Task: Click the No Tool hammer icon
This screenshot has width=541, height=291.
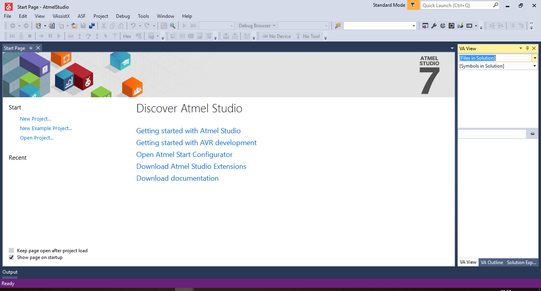Action: 298,36
